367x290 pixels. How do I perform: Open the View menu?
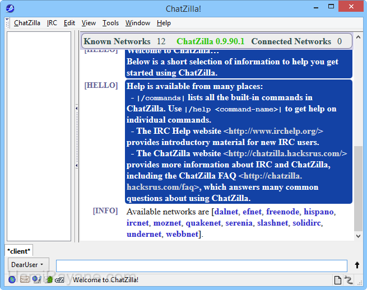pyautogui.click(x=89, y=23)
